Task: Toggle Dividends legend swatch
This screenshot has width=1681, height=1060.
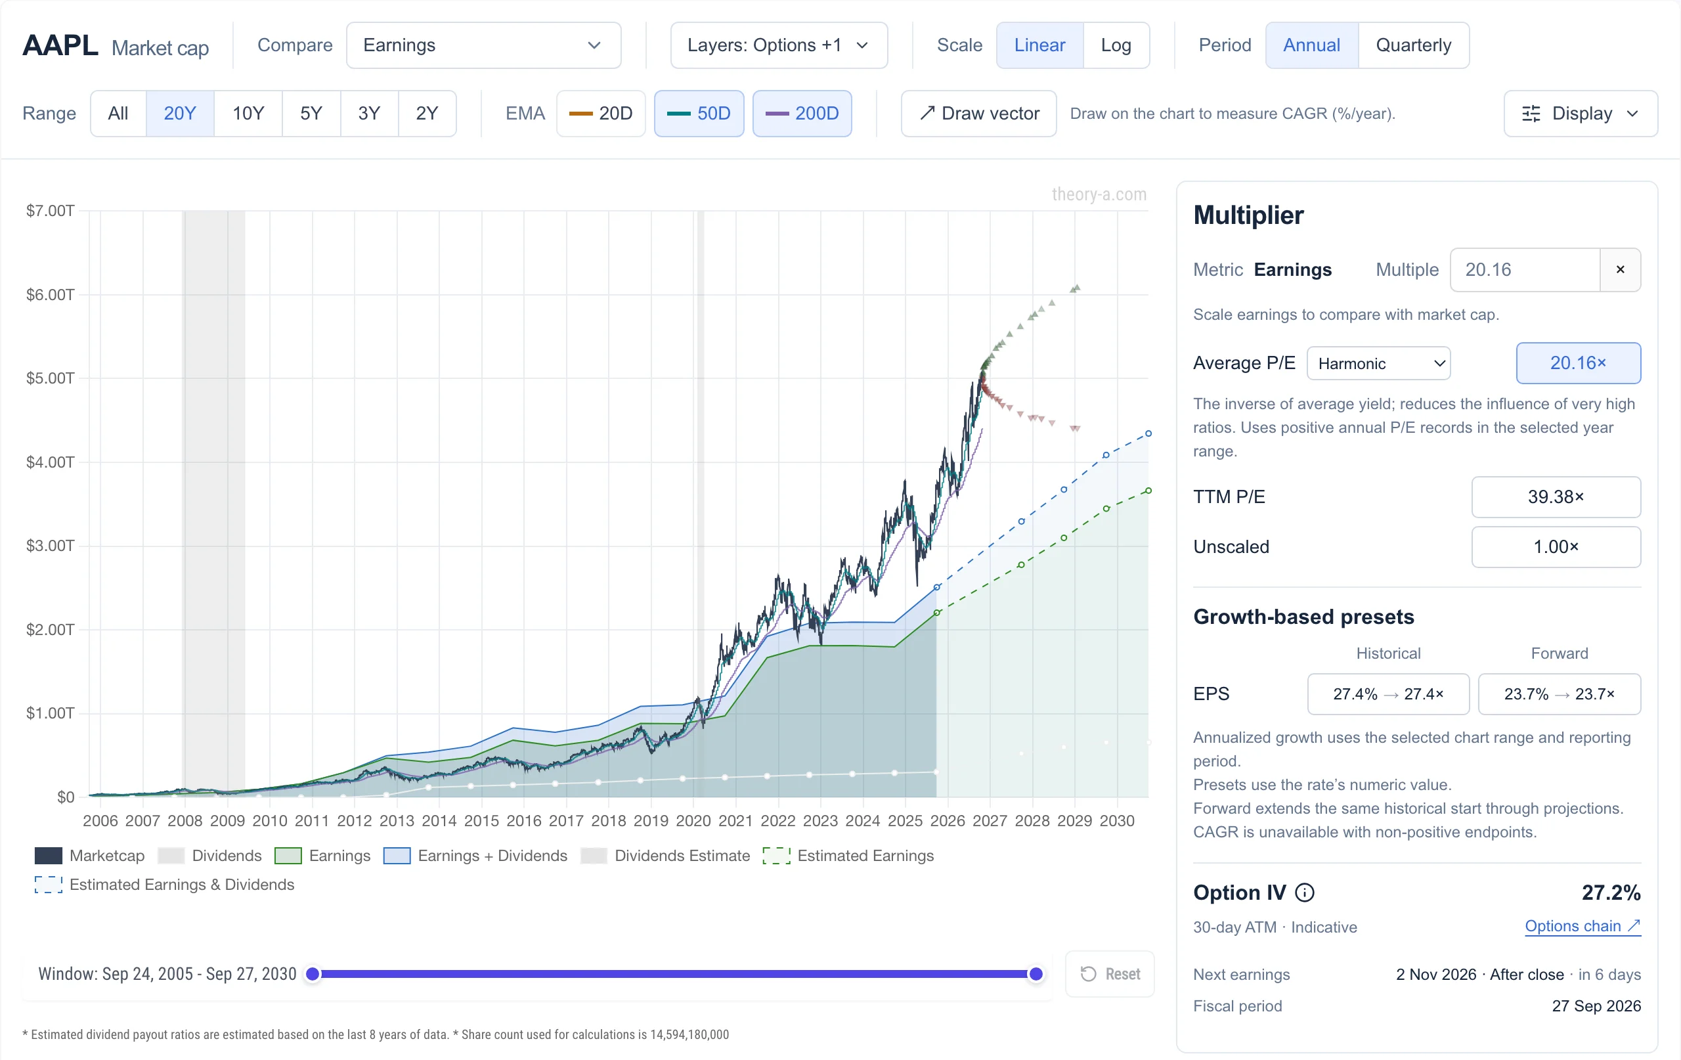Action: 171,855
